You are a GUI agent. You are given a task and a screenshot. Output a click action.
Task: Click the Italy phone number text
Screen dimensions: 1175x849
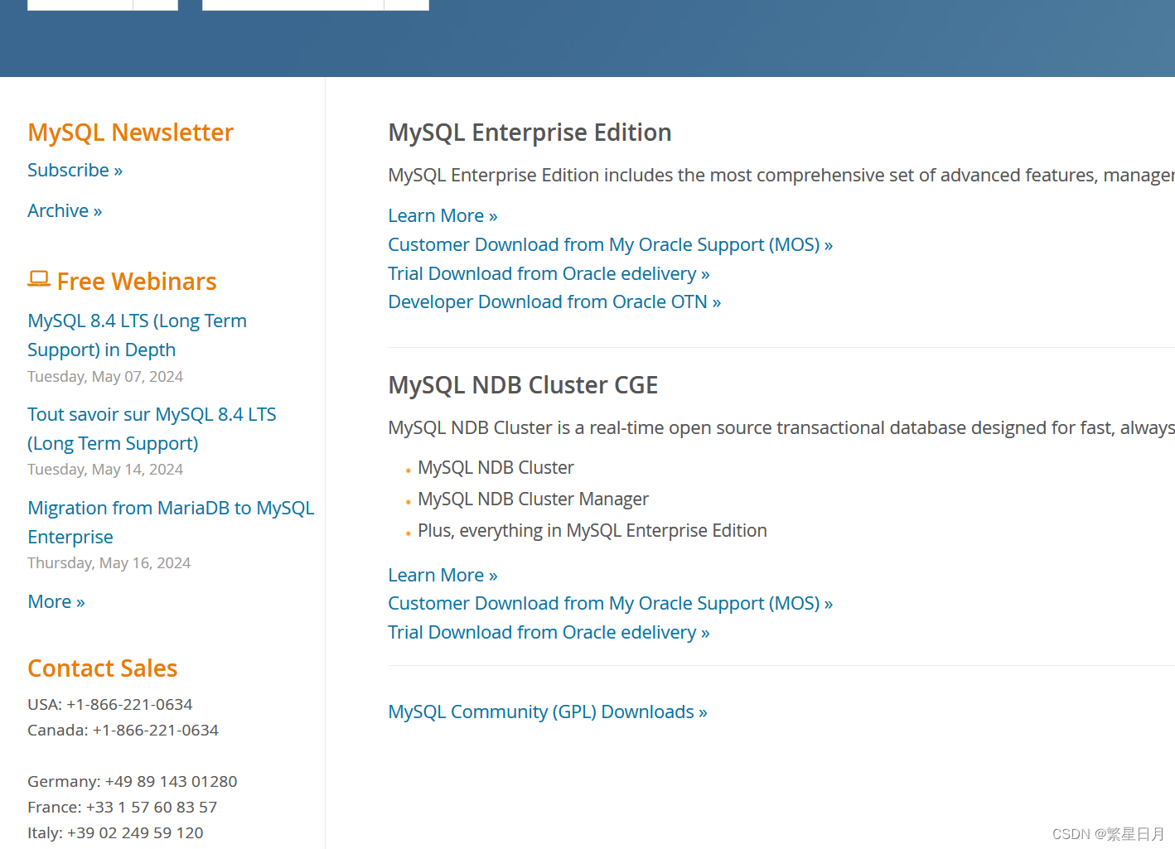click(115, 832)
